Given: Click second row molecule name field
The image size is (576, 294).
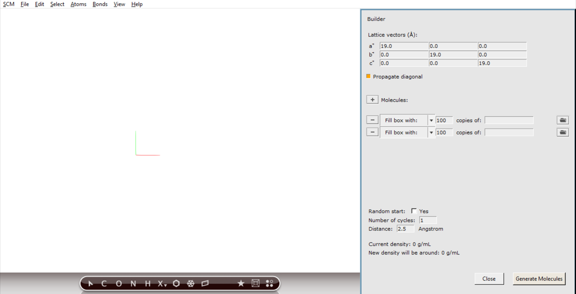Looking at the screenshot, I should (509, 132).
